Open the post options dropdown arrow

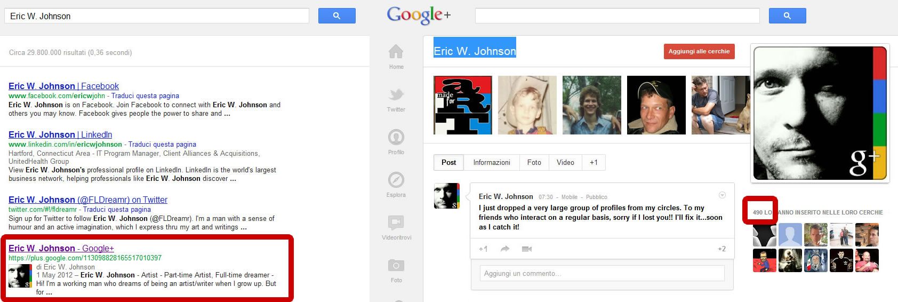tap(722, 195)
